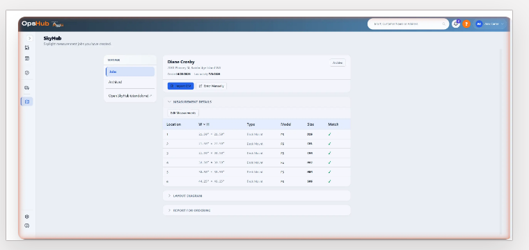Click location 3 in the measurements table
The image size is (529, 250).
point(167,153)
